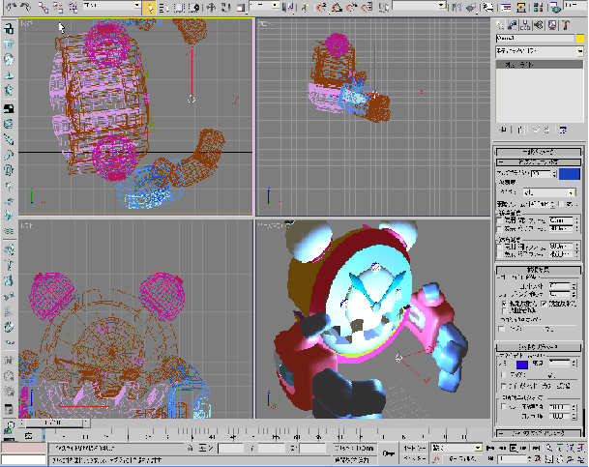This screenshot has height=467, width=589.
Task: Activate the Select and Link tool
Action: pyautogui.click(x=44, y=7)
